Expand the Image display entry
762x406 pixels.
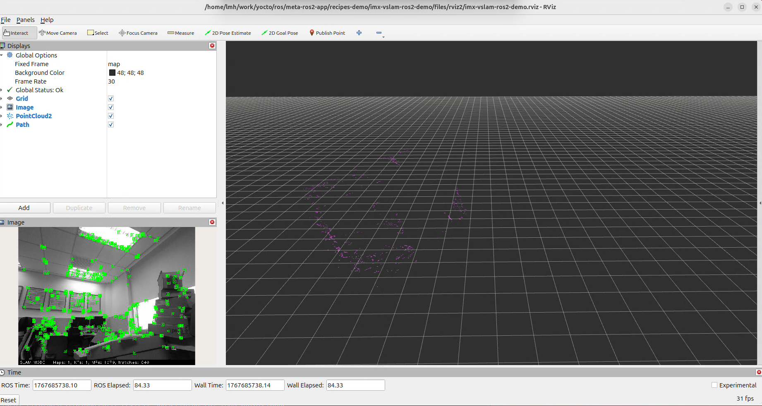(x=2, y=107)
